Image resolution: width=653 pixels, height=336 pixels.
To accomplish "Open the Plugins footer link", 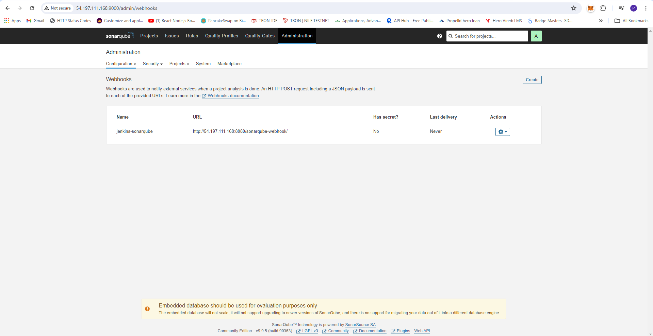I will coord(401,331).
